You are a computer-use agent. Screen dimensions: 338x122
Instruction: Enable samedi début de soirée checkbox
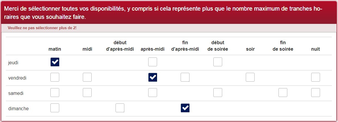coord(218,93)
